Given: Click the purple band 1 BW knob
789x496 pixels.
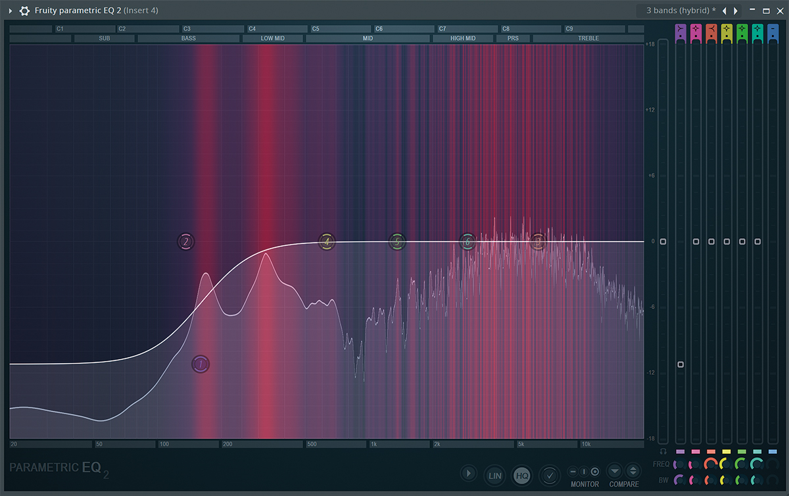Looking at the screenshot, I should (681, 480).
